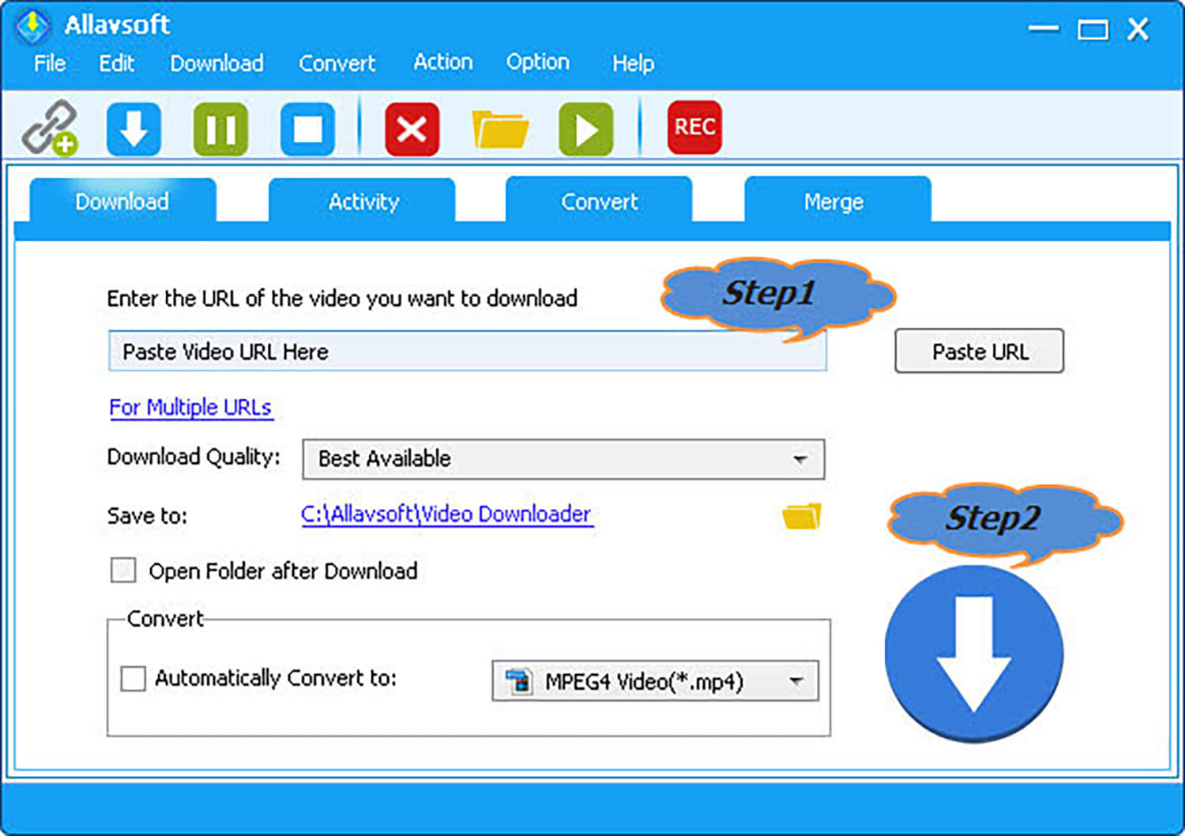
Task: Browse for a save location folder
Action: coord(800,515)
